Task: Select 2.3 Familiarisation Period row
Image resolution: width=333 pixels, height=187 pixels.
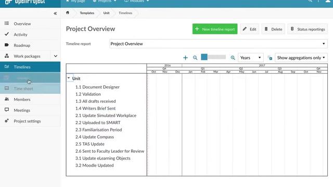Action: click(98, 129)
